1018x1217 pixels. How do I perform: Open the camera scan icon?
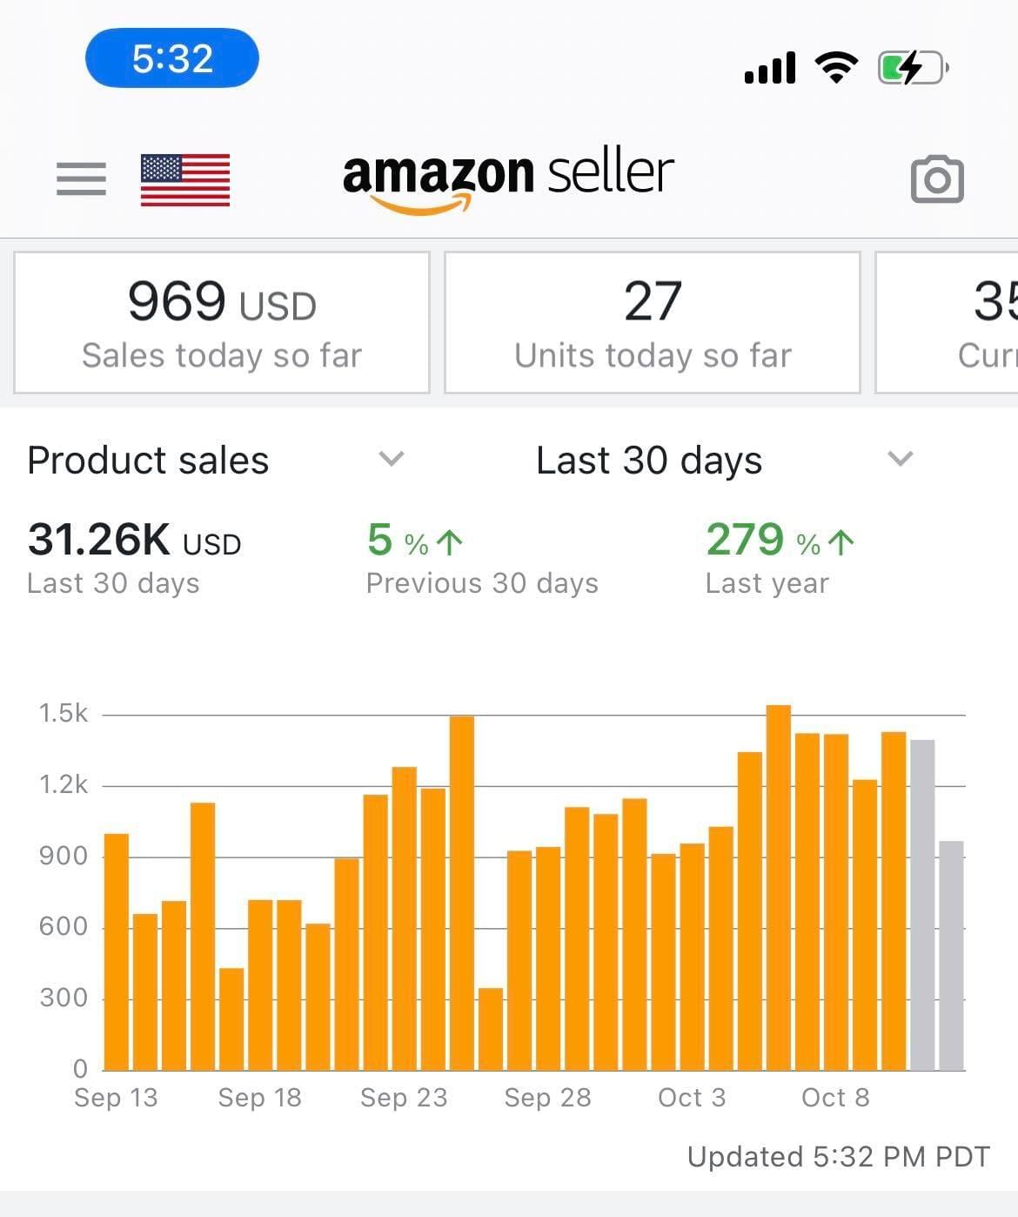coord(937,179)
